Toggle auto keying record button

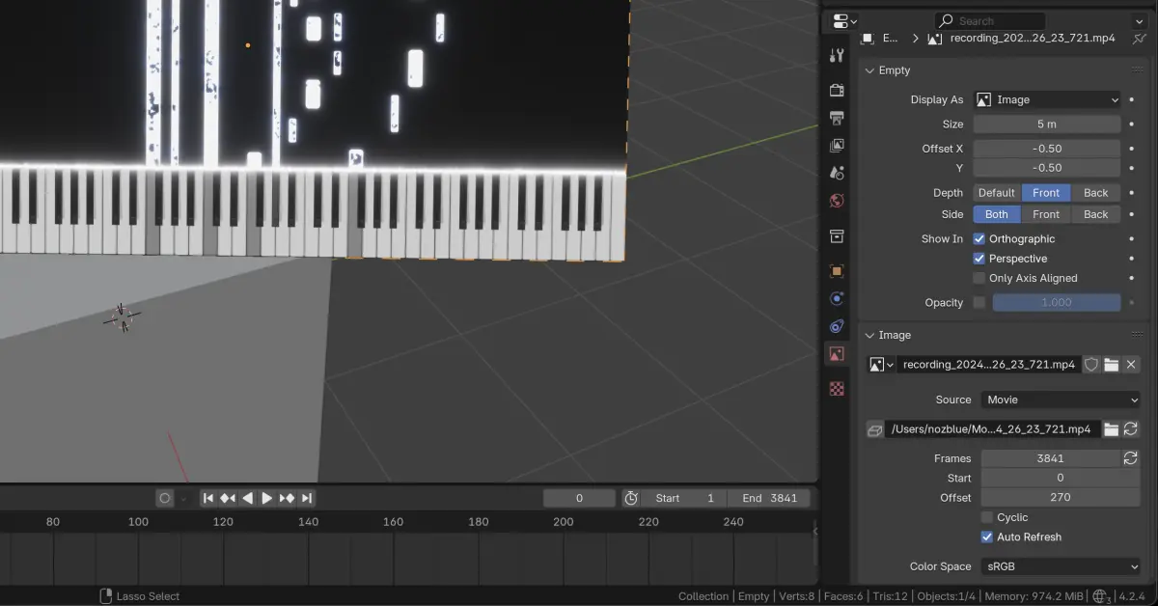(165, 498)
